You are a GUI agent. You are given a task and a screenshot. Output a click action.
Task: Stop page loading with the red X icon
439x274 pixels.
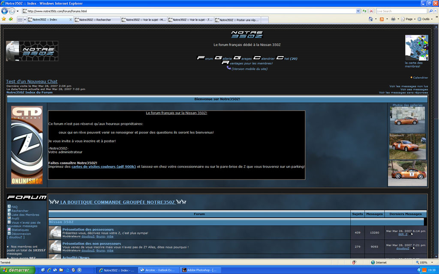coord(371,11)
